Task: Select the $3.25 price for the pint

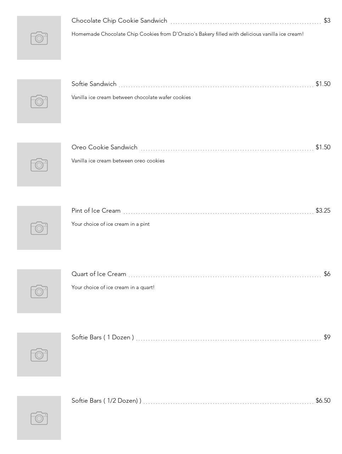Action: click(323, 211)
